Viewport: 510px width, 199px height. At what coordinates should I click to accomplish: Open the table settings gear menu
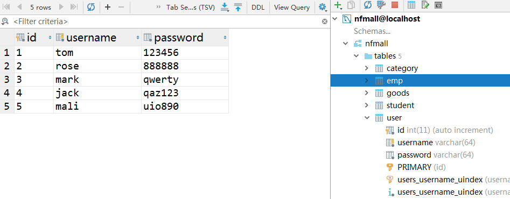pyautogui.click(x=323, y=7)
